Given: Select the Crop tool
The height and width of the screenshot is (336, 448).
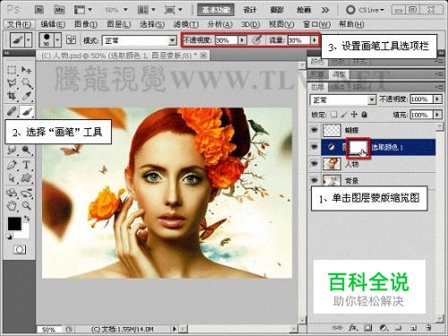Looking at the screenshot, I should click(12, 96).
